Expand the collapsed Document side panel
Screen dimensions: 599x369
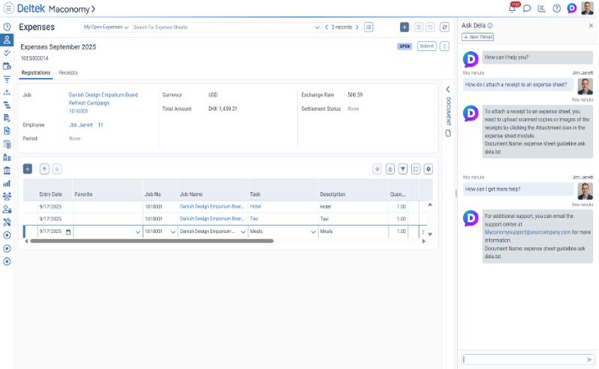[x=448, y=90]
